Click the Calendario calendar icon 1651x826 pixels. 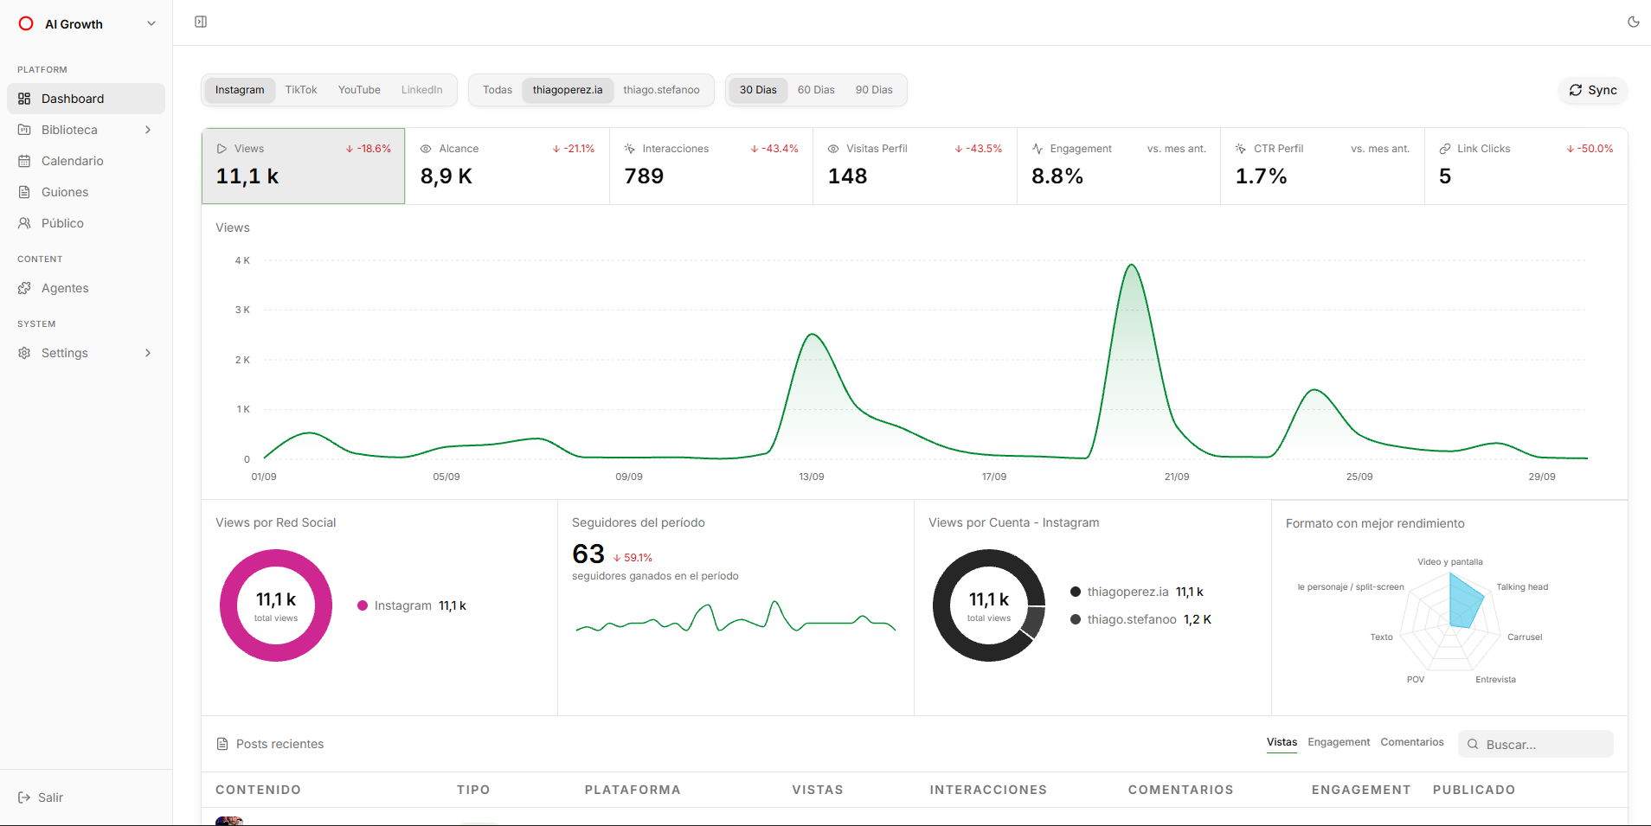(24, 161)
